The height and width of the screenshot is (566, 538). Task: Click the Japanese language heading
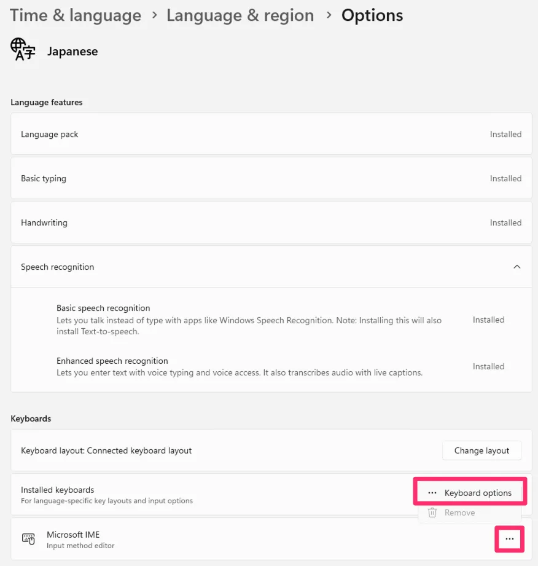pyautogui.click(x=72, y=52)
